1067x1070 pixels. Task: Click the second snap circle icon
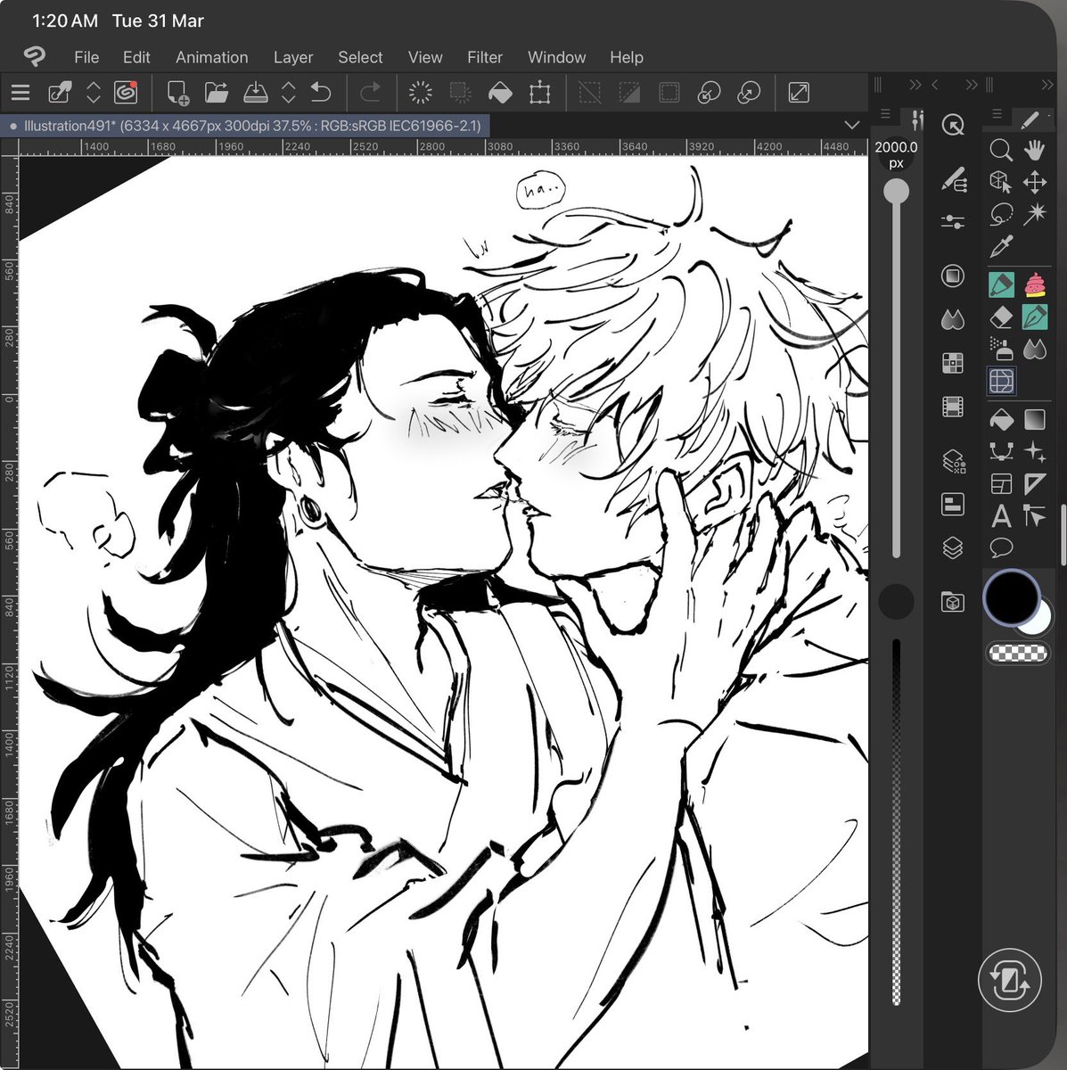click(750, 93)
